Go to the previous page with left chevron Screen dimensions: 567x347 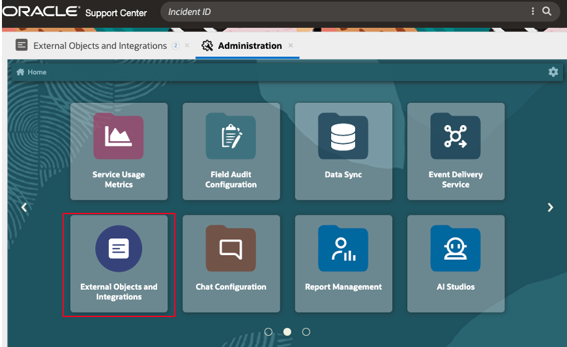24,208
